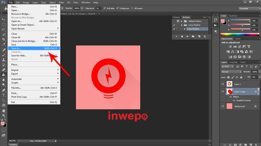Choose Save As... from the File menu
The image size is (261, 146).
(16, 48)
